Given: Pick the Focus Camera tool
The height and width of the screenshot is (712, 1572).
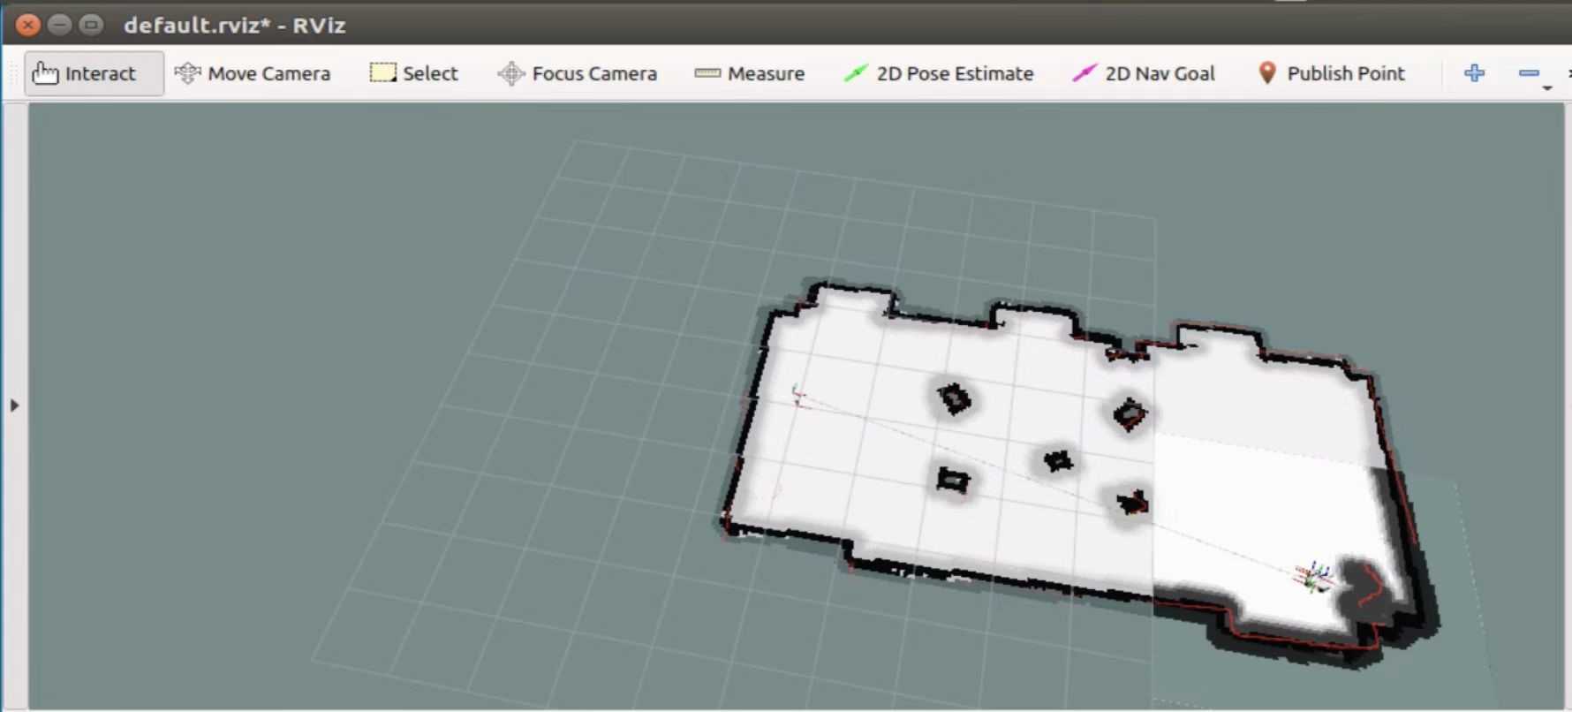Looking at the screenshot, I should pyautogui.click(x=578, y=73).
